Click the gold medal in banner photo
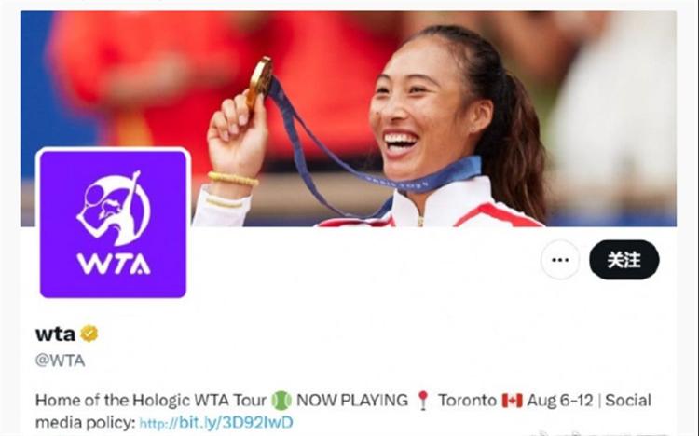699x436 pixels. [259, 83]
